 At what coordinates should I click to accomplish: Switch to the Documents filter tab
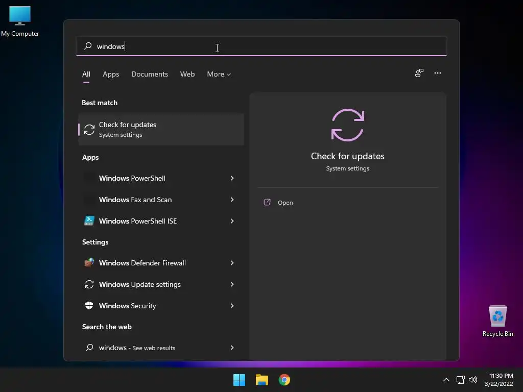point(150,74)
